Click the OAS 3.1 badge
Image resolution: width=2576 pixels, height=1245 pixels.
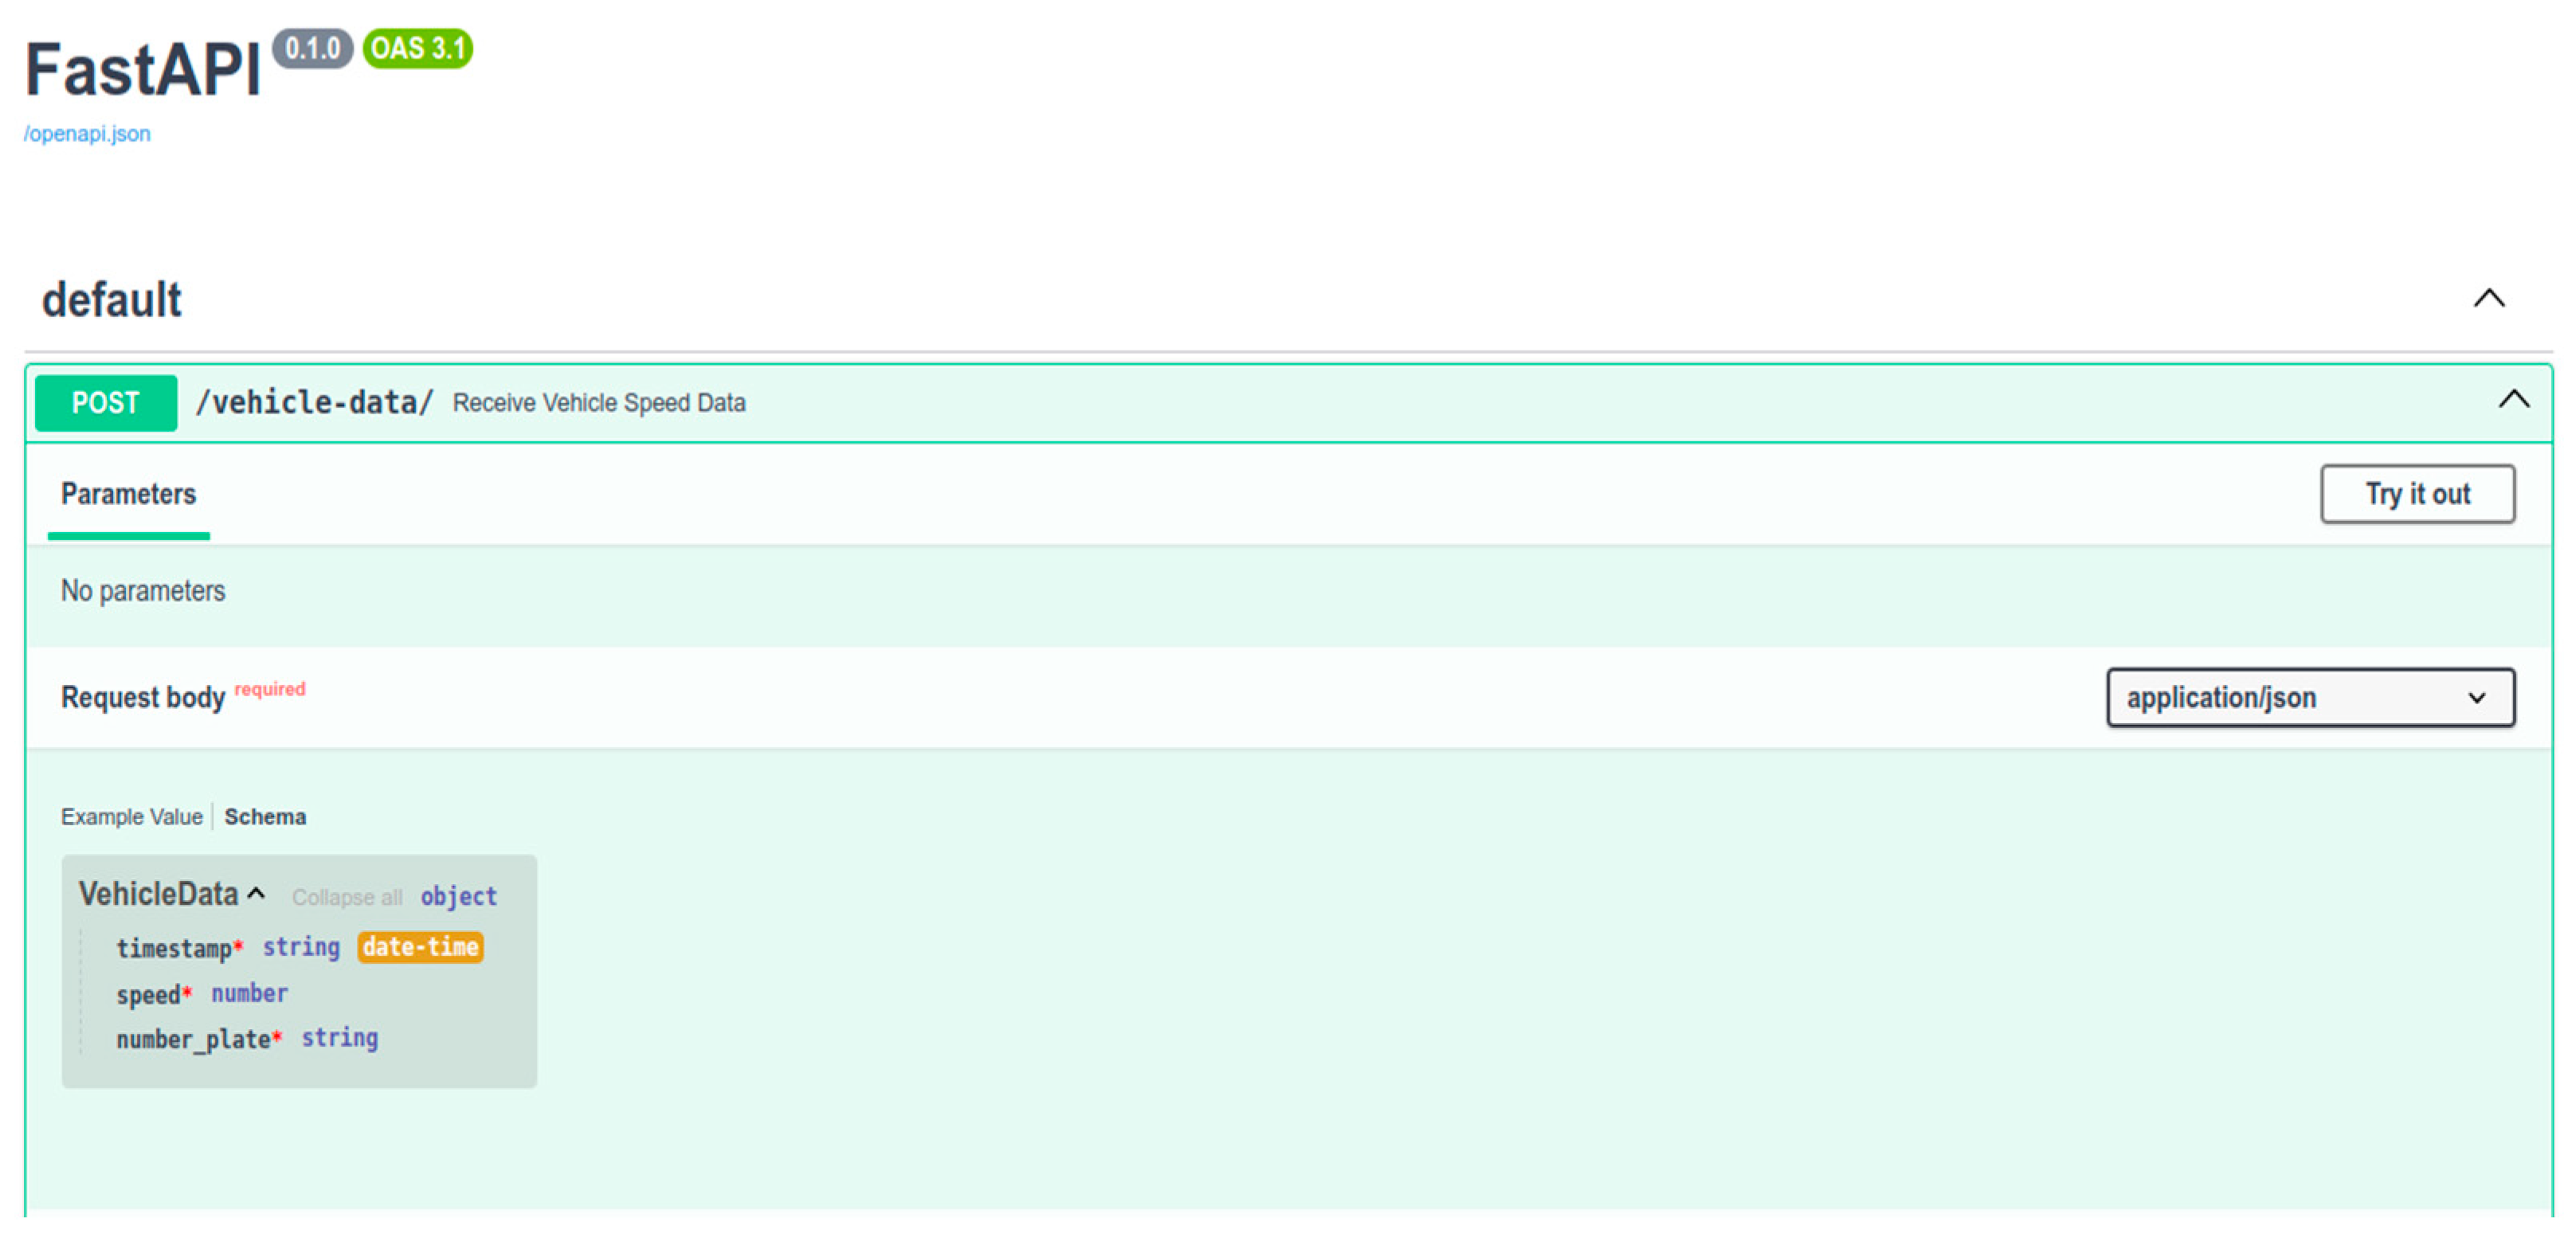point(417,48)
